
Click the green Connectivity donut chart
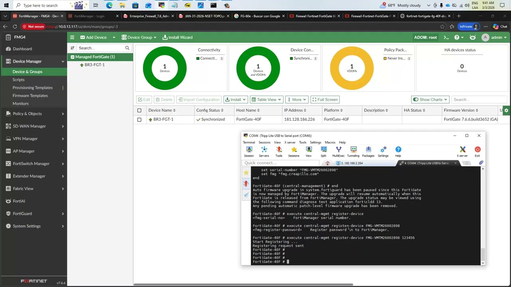coord(164,68)
